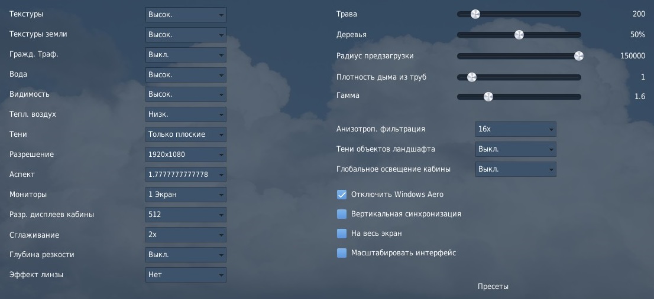Click the Пресеты label
The height and width of the screenshot is (299, 654).
[493, 287]
